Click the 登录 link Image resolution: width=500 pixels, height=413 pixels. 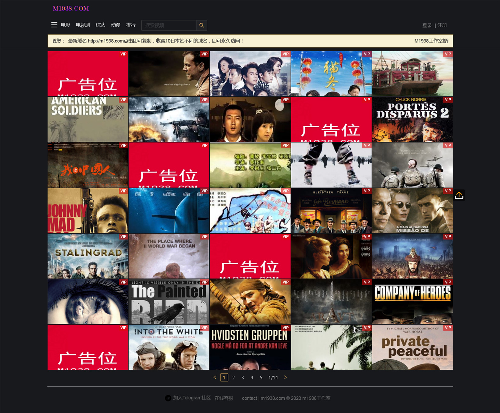(x=427, y=25)
